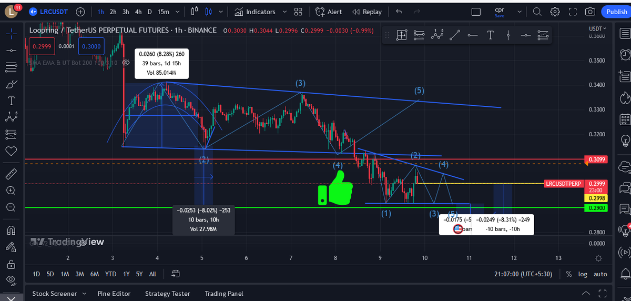Screen dimensions: 631x301
Task: Select the brush drawing tool
Action: pyautogui.click(x=11, y=84)
